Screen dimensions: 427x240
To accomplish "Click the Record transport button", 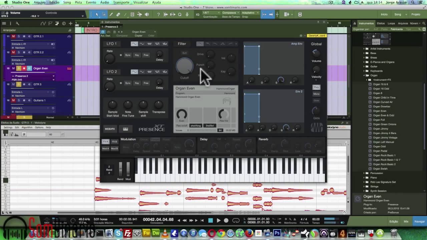I will 226,220.
